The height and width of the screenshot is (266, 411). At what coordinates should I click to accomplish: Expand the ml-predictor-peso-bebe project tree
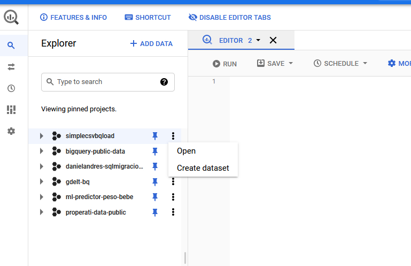41,197
